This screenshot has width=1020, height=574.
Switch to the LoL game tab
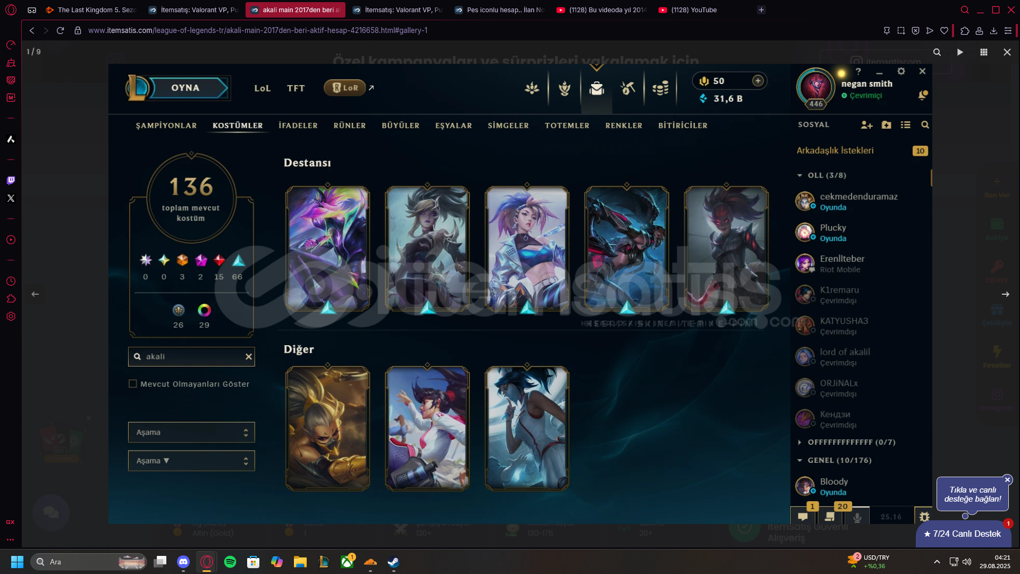click(262, 88)
